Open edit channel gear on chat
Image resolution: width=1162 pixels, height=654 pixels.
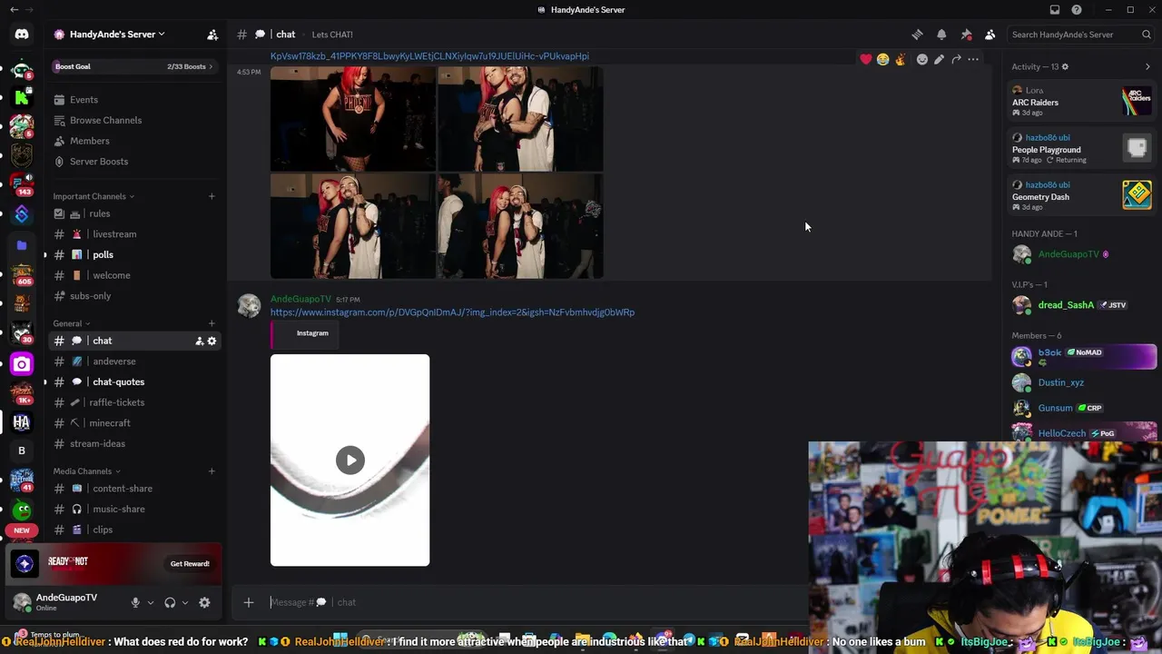click(x=212, y=341)
